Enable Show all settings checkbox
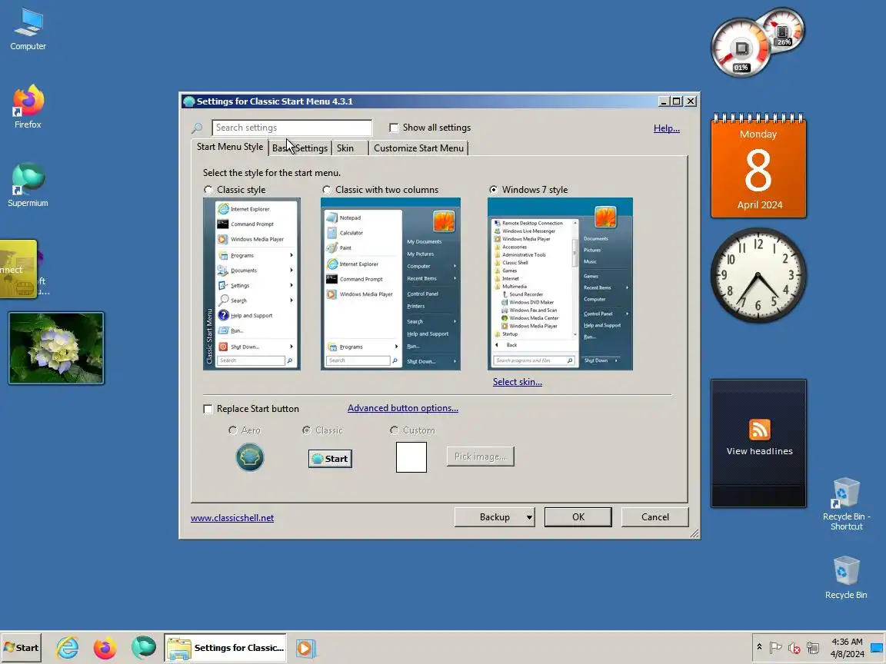Image resolution: width=886 pixels, height=664 pixels. tap(394, 128)
